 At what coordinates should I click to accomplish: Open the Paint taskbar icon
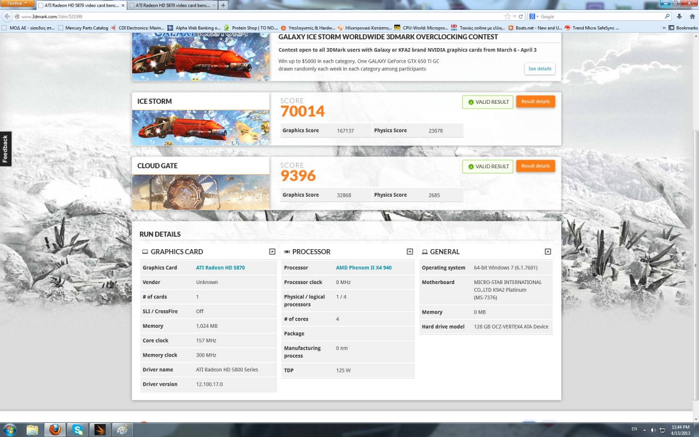(122, 429)
